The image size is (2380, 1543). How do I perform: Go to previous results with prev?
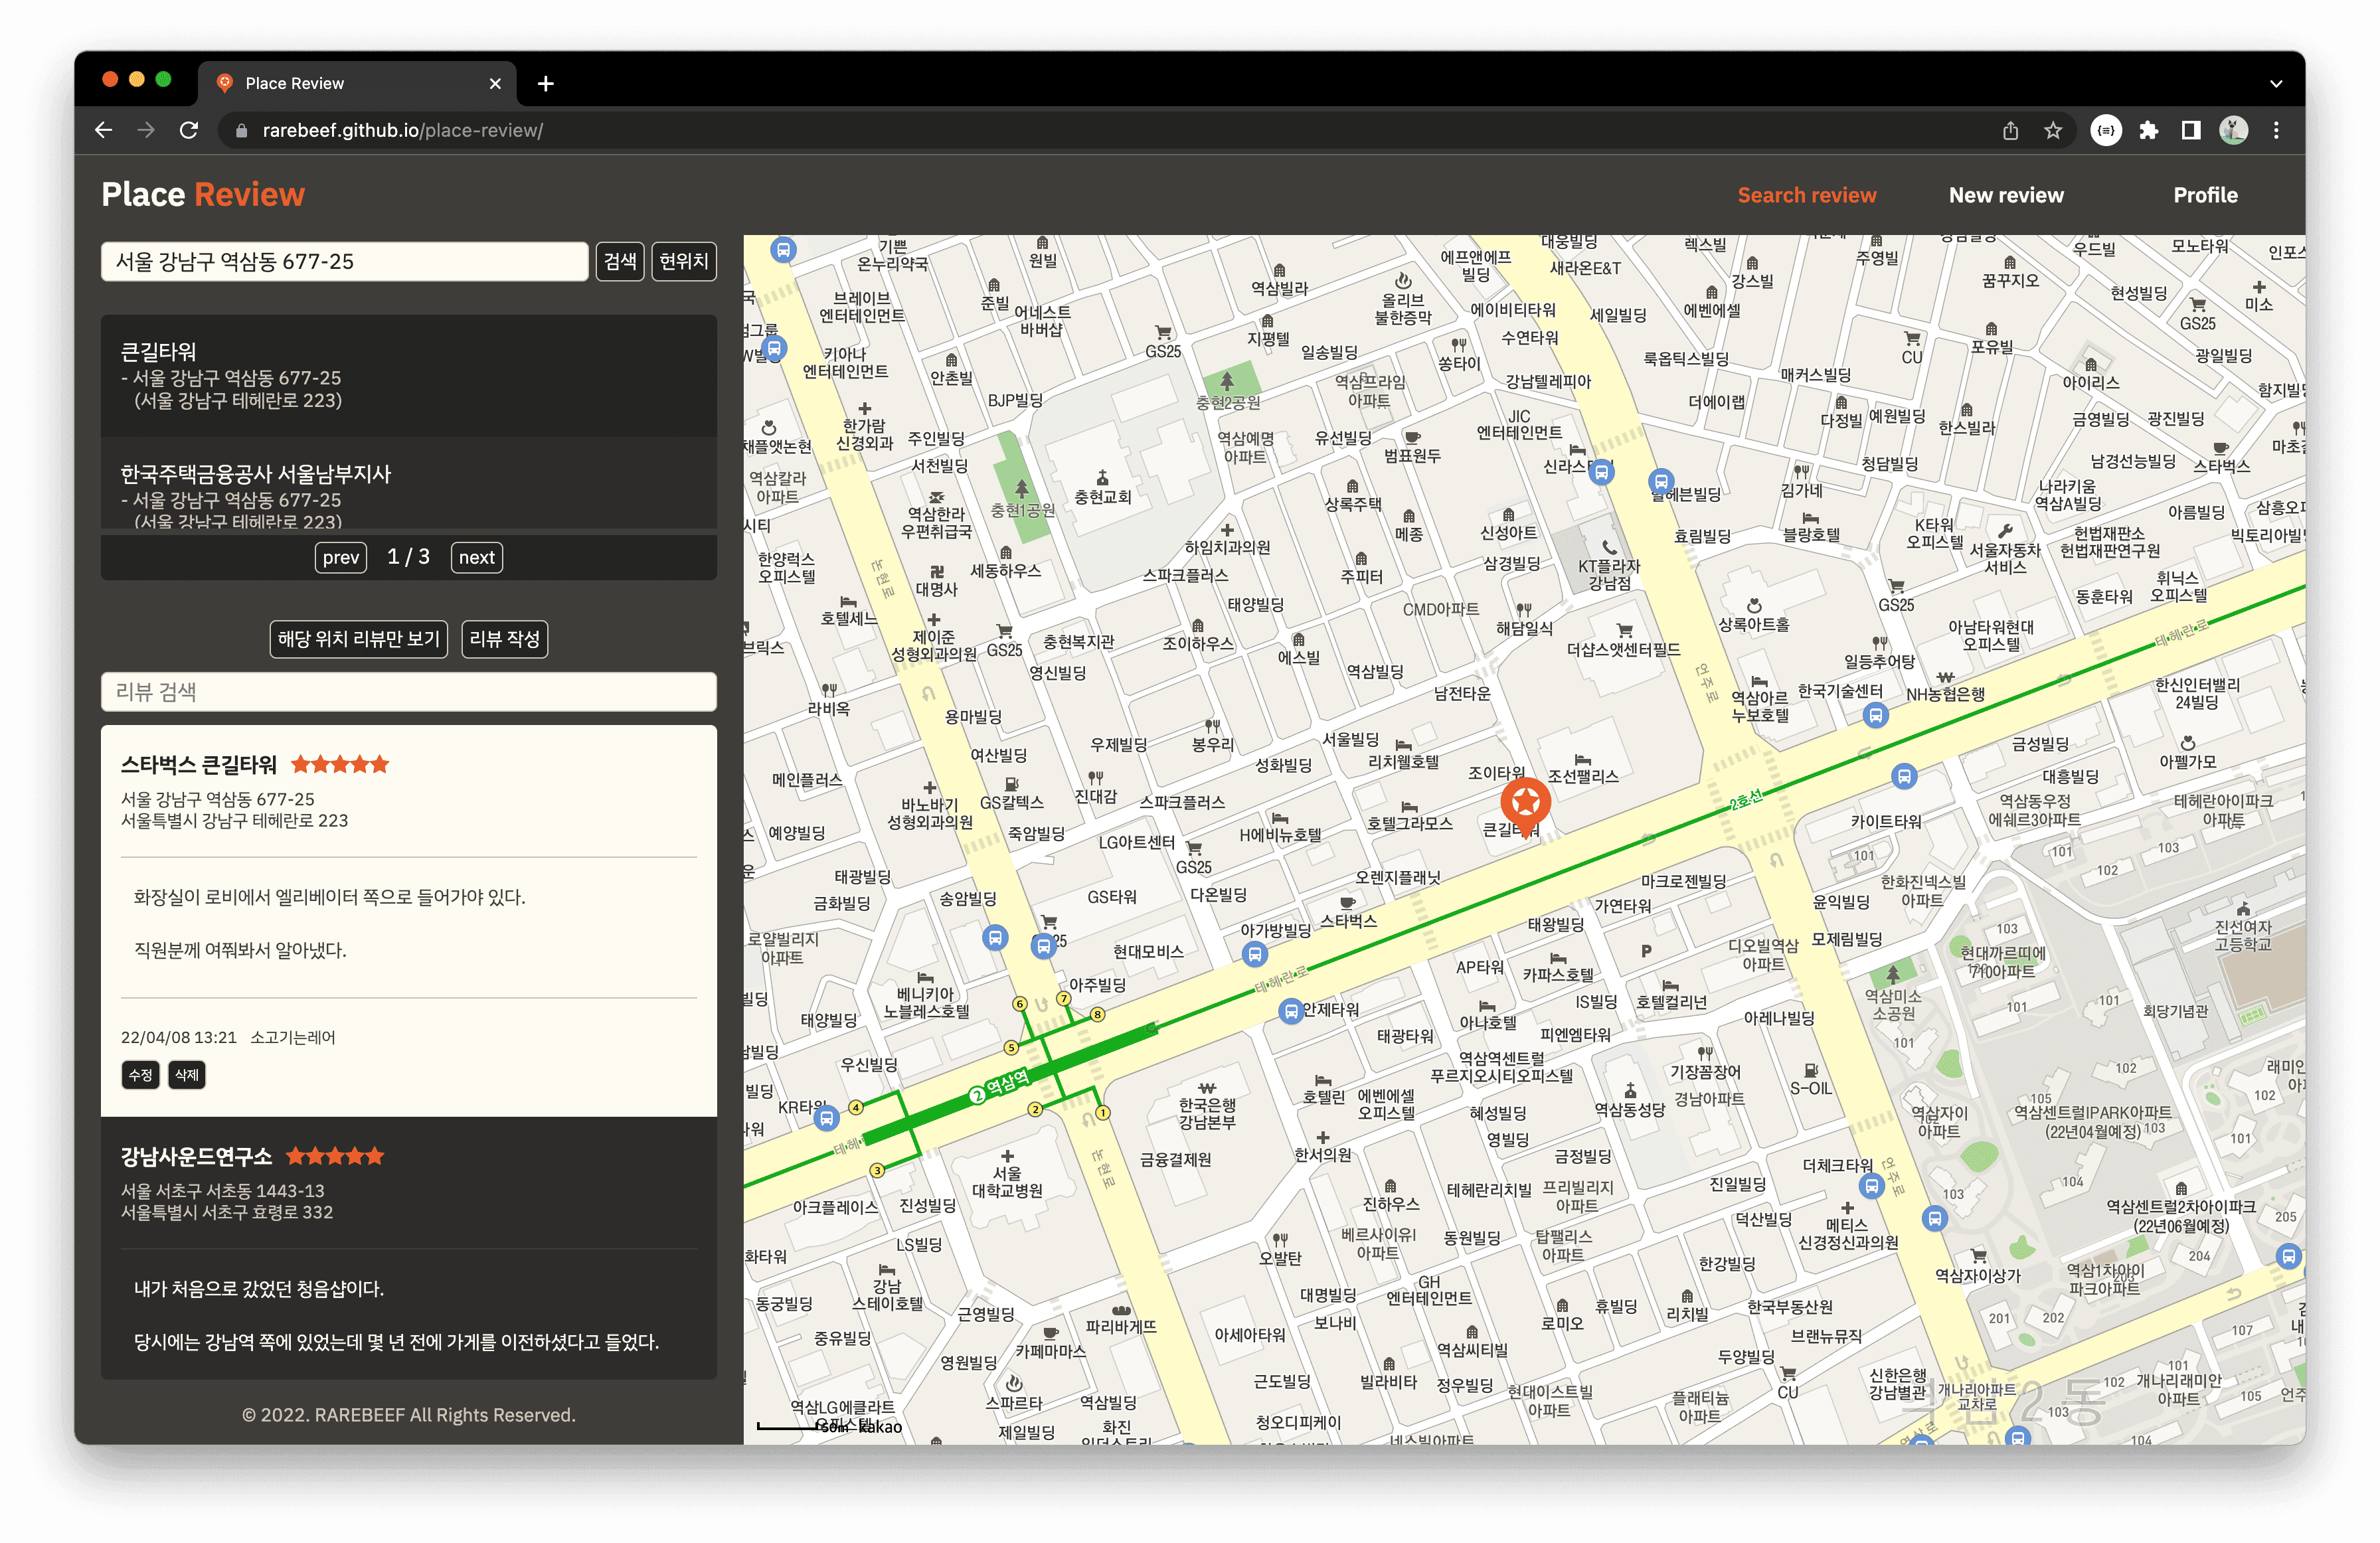click(340, 557)
